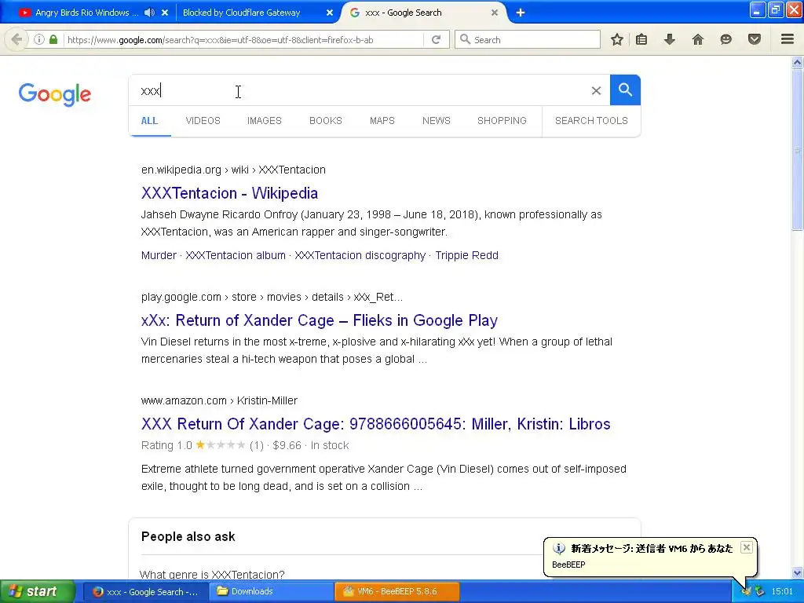
Task: Click the page vertical scrollbar thumb
Action: pyautogui.click(x=797, y=150)
